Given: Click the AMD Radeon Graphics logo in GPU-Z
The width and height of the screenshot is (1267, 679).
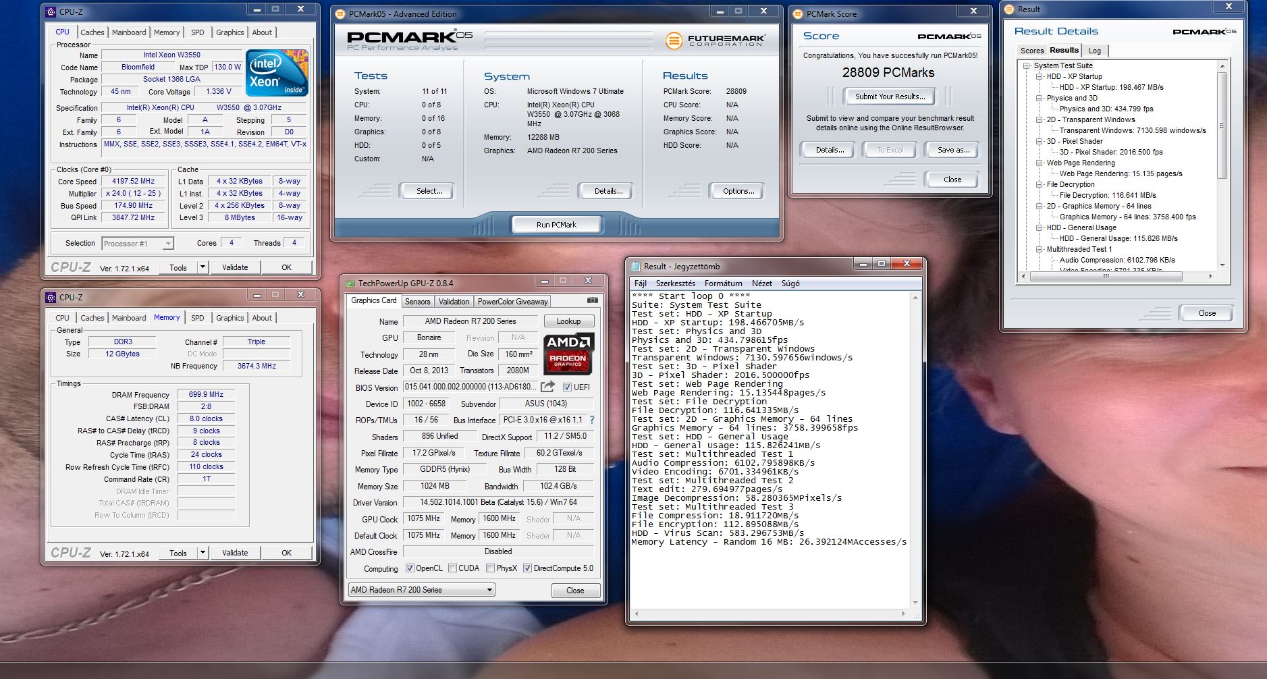Looking at the screenshot, I should click(568, 354).
